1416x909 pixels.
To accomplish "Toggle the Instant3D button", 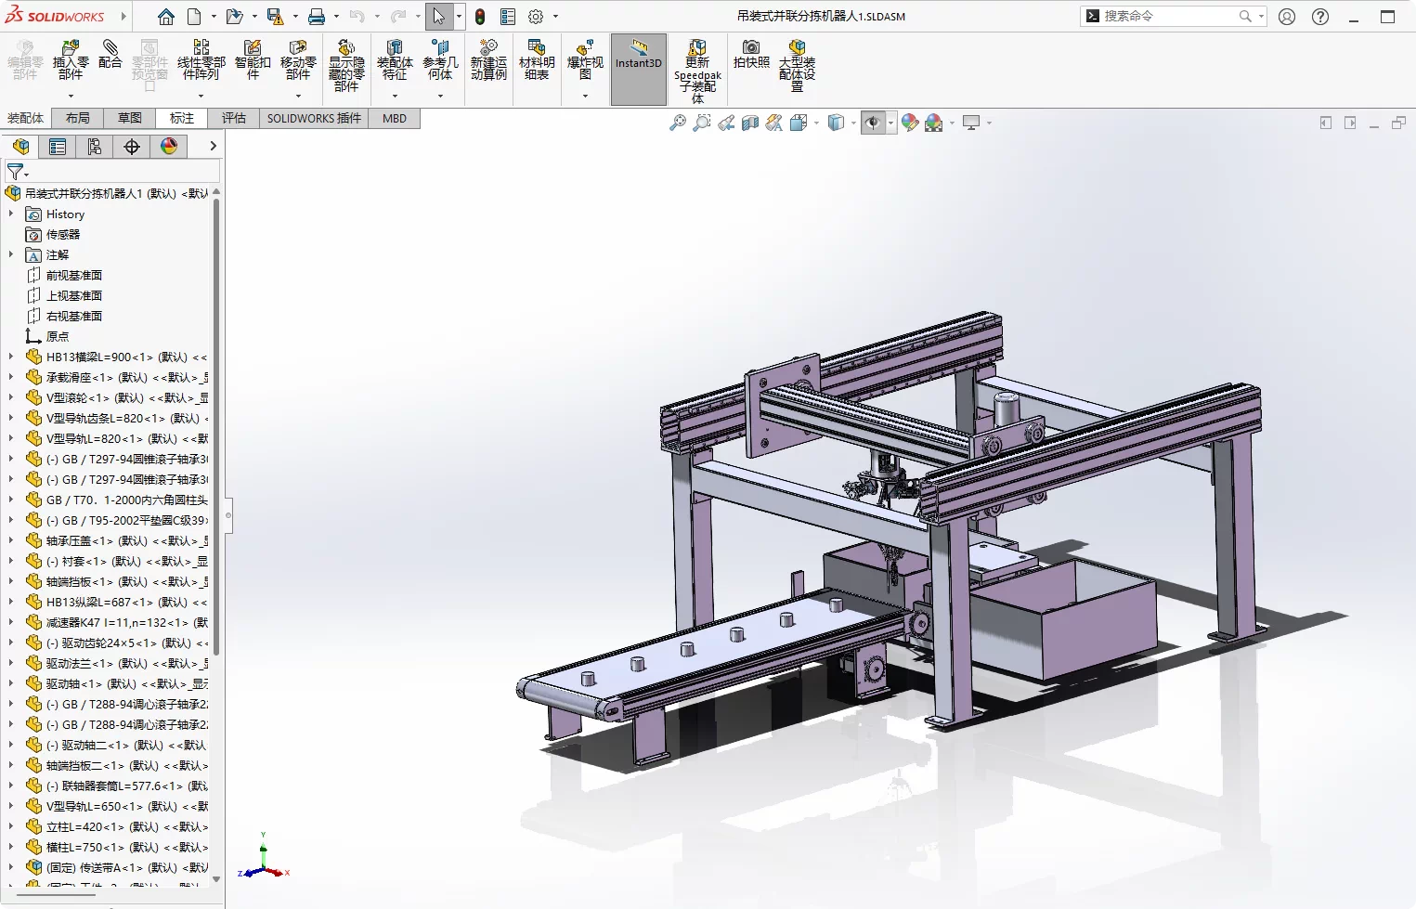I will [639, 70].
